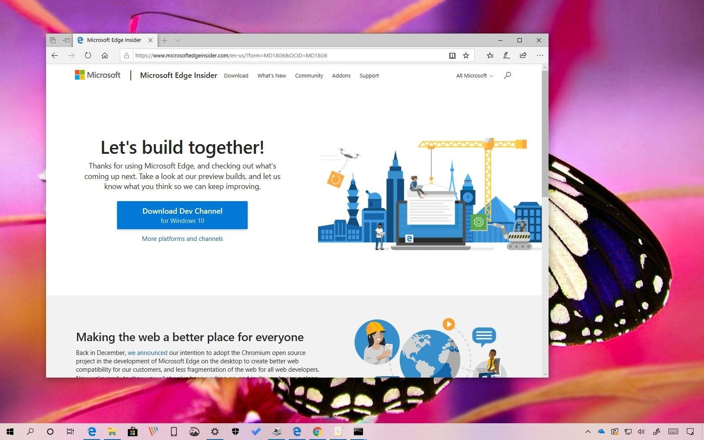Launch Google Chrome from taskbar

point(317,432)
